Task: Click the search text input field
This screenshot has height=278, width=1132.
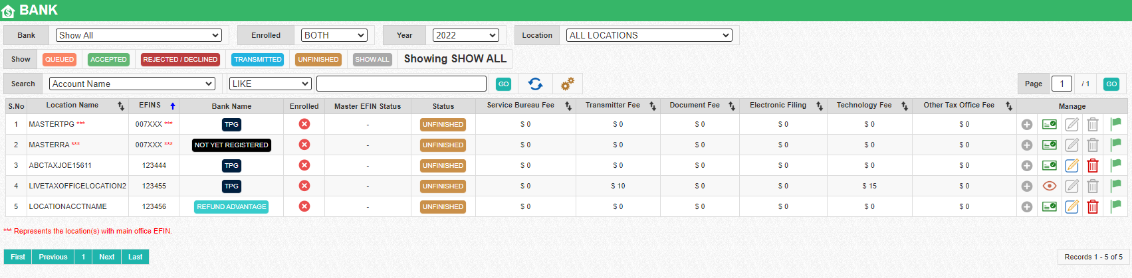Action: (401, 84)
